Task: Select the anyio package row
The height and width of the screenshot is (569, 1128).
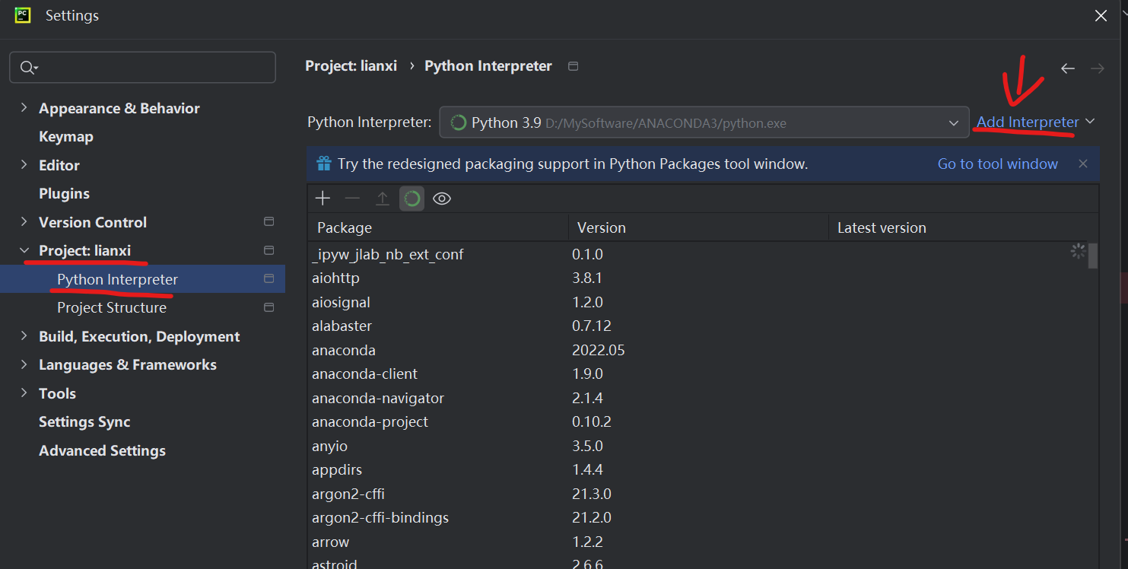Action: [697, 446]
